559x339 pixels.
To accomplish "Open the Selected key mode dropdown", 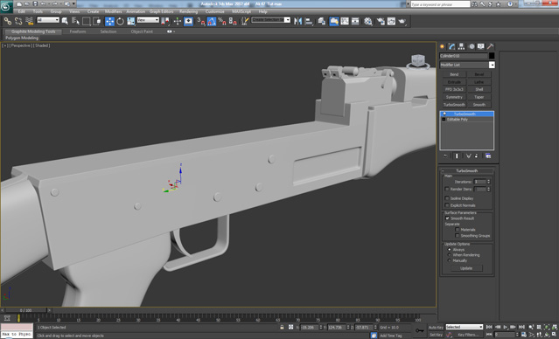I will [465, 327].
